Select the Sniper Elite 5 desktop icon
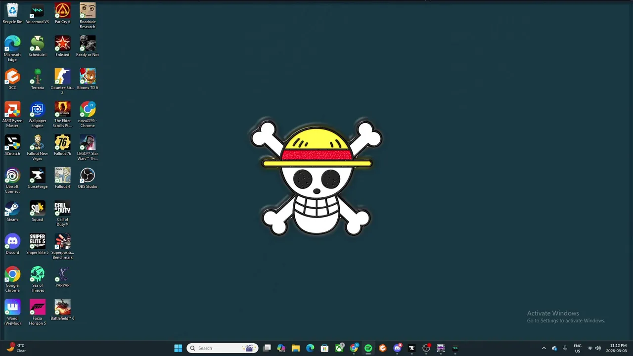Viewport: 633px width, 356px height. [x=37, y=244]
